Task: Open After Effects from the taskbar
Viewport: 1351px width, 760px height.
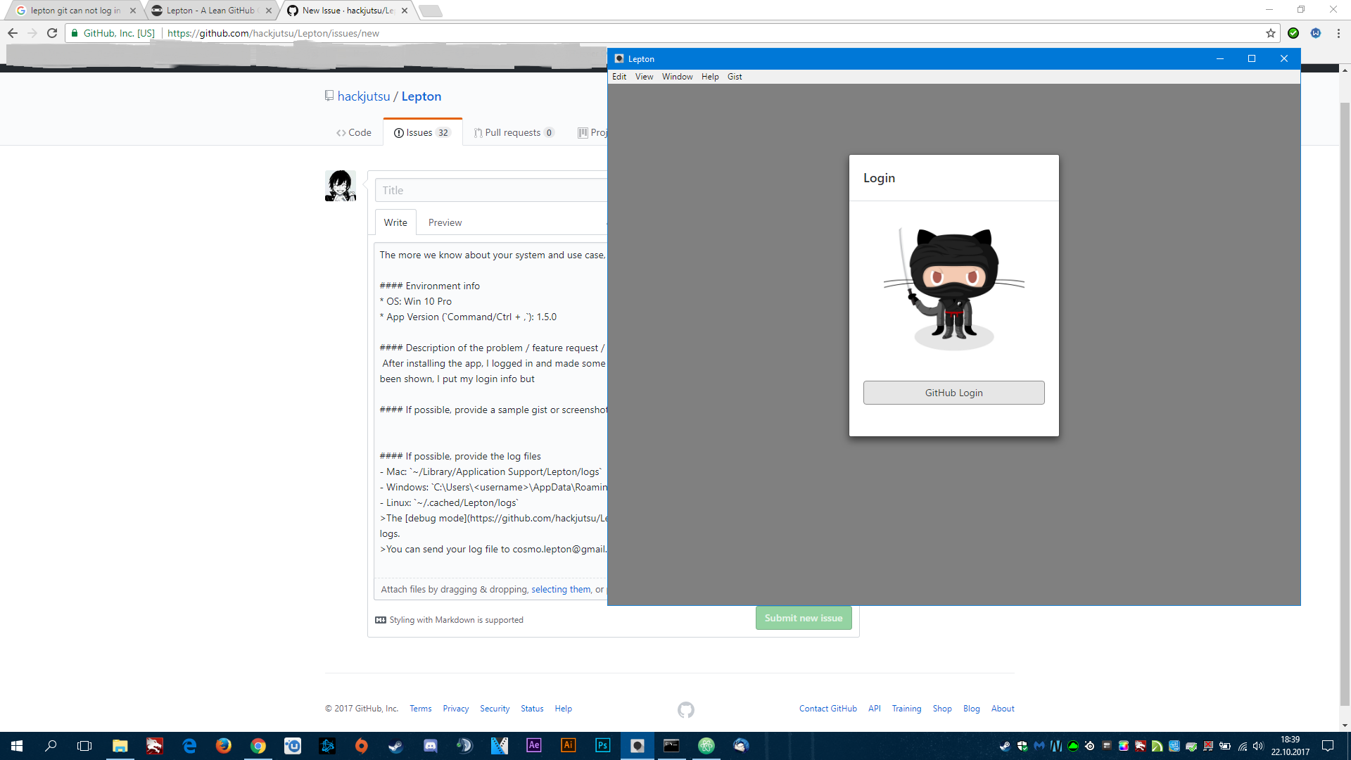Action: tap(534, 745)
